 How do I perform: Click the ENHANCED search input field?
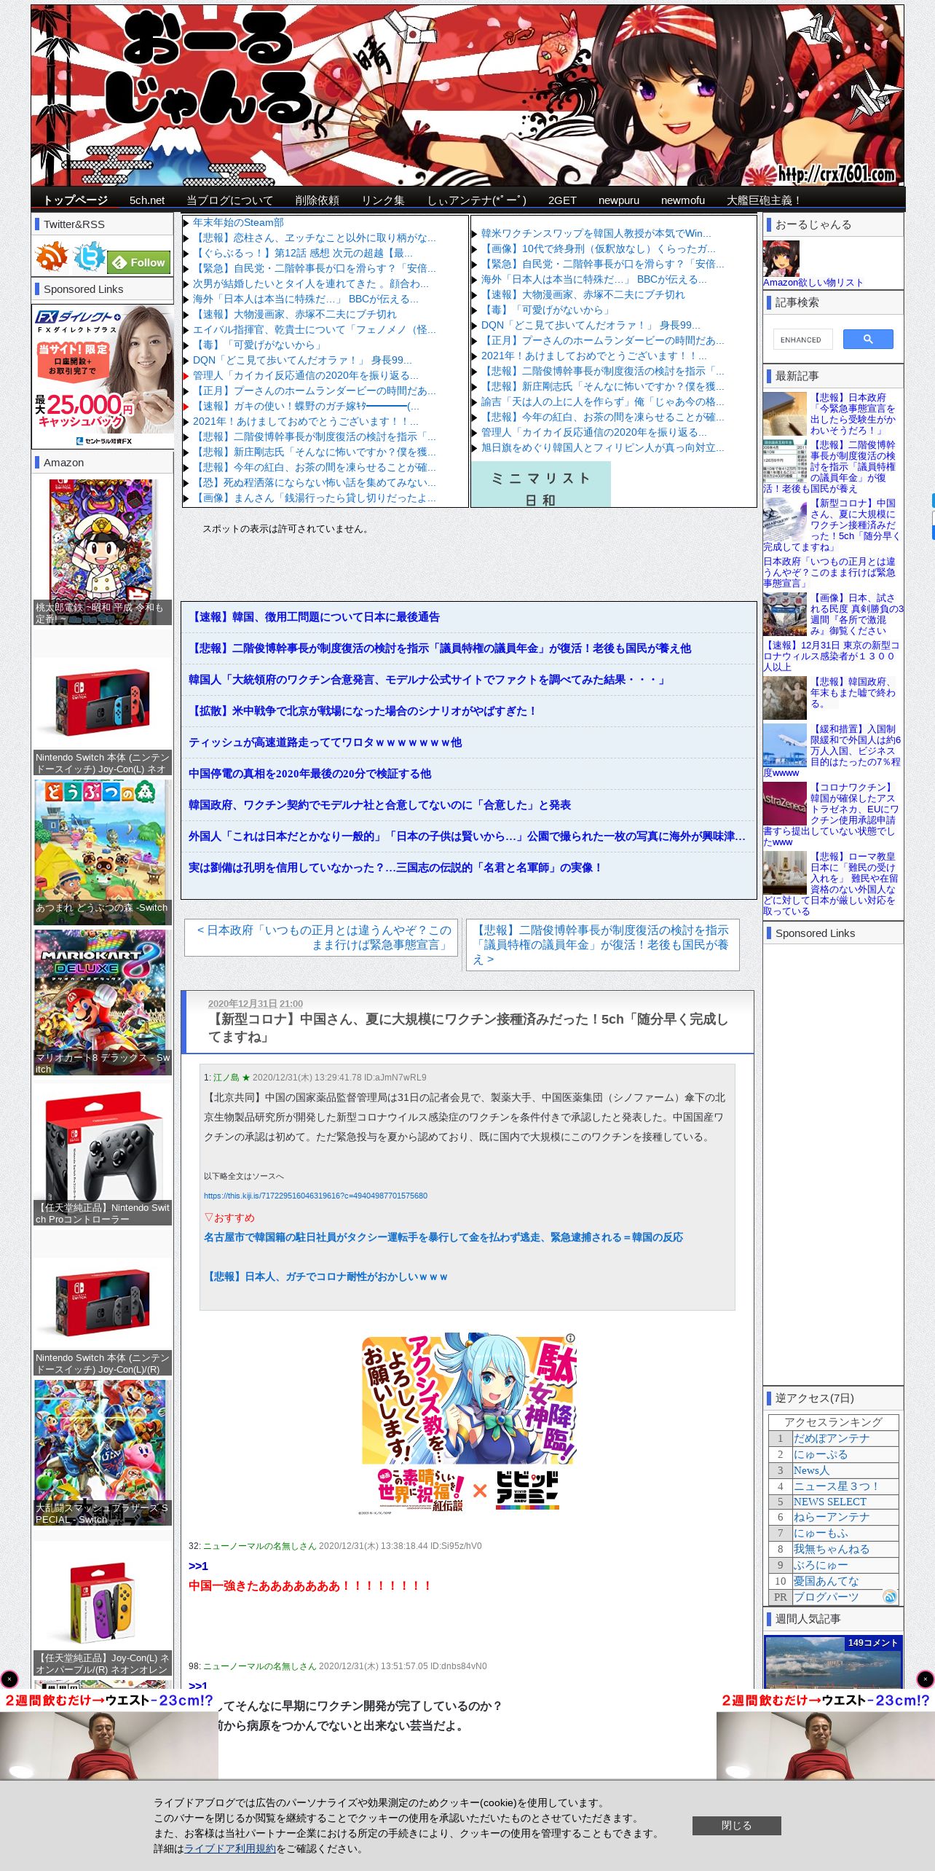point(804,340)
